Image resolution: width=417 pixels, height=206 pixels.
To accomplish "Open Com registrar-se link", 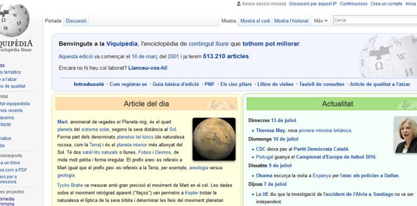I will pyautogui.click(x=128, y=84).
